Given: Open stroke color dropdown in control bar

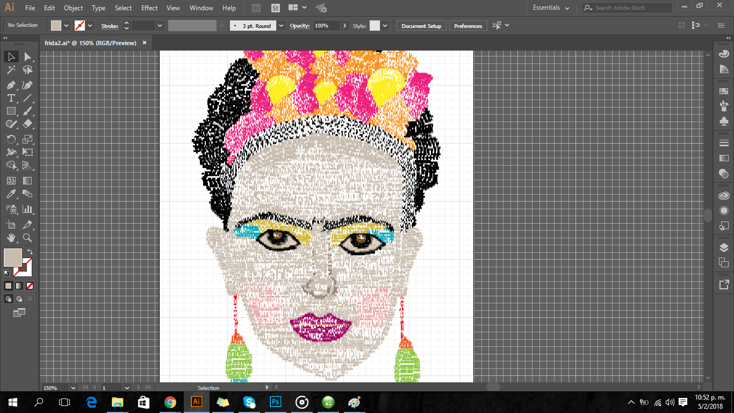Looking at the screenshot, I should point(90,25).
